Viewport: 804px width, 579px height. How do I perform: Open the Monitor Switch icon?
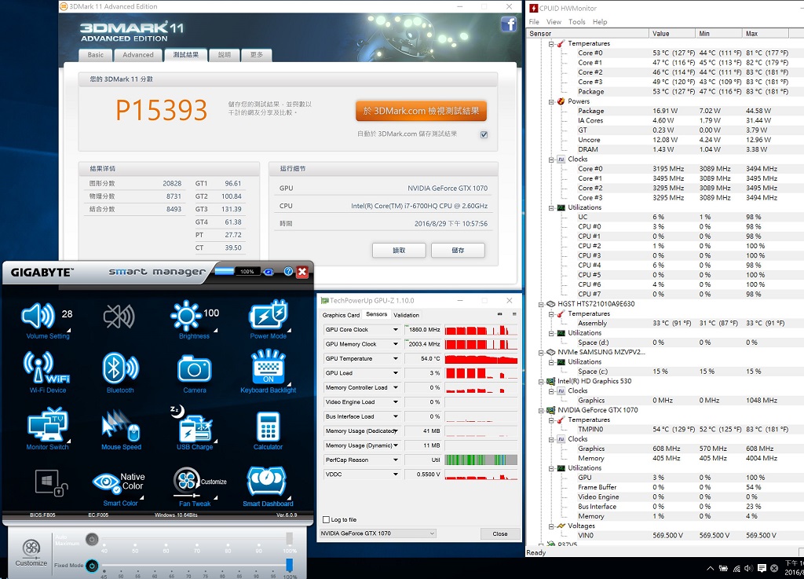pos(47,425)
